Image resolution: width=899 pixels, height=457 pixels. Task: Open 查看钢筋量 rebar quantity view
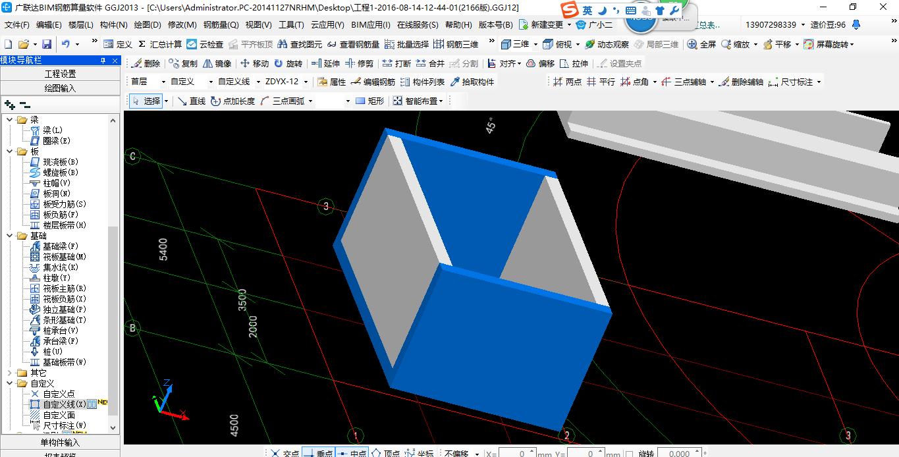coord(353,44)
